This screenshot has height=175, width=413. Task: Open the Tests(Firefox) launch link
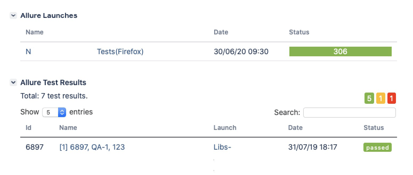pyautogui.click(x=120, y=51)
